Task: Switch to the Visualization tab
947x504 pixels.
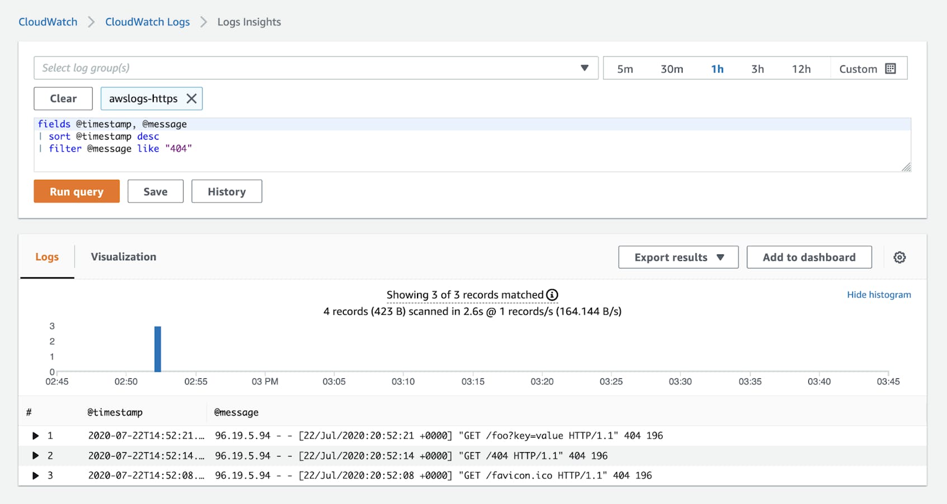Action: point(123,257)
